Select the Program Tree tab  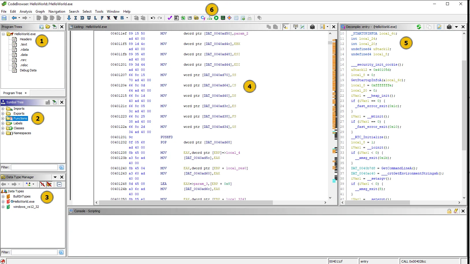tap(12, 93)
